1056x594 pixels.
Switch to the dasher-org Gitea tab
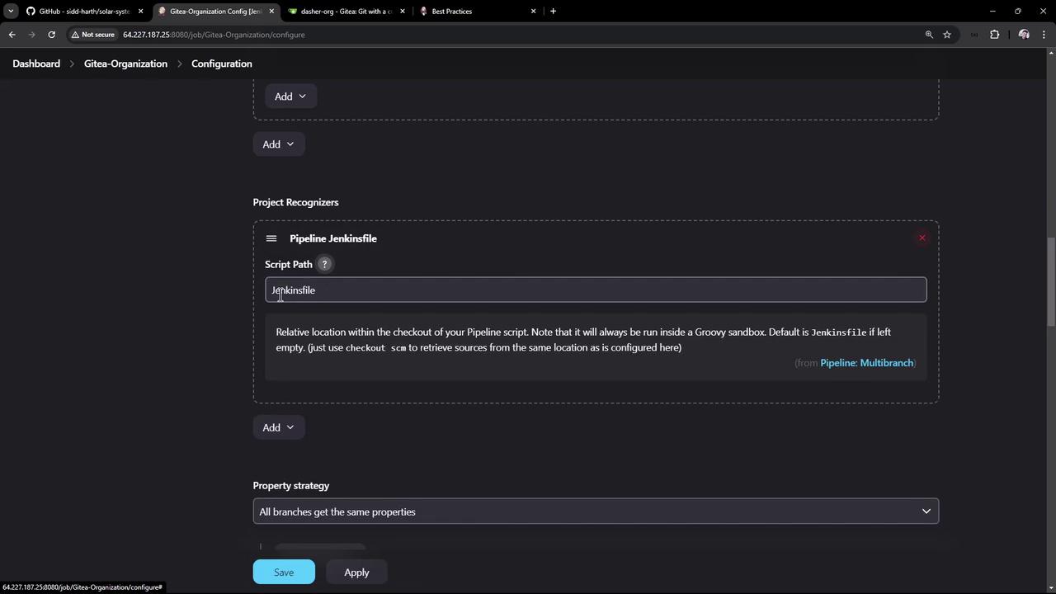tap(346, 11)
